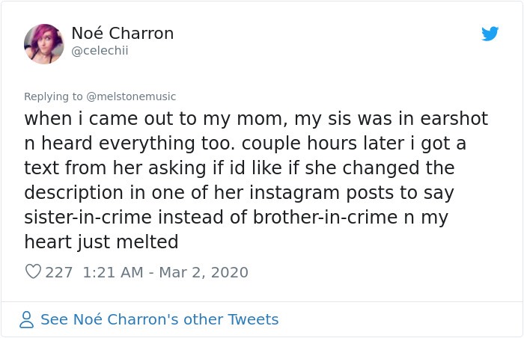Visit the @celechii handle

click(x=100, y=51)
